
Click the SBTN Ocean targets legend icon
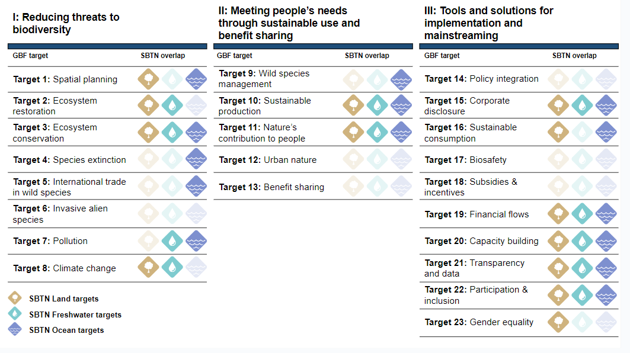[16, 330]
